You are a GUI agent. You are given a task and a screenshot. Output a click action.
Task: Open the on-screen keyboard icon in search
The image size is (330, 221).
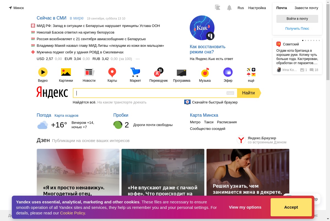click(230, 93)
